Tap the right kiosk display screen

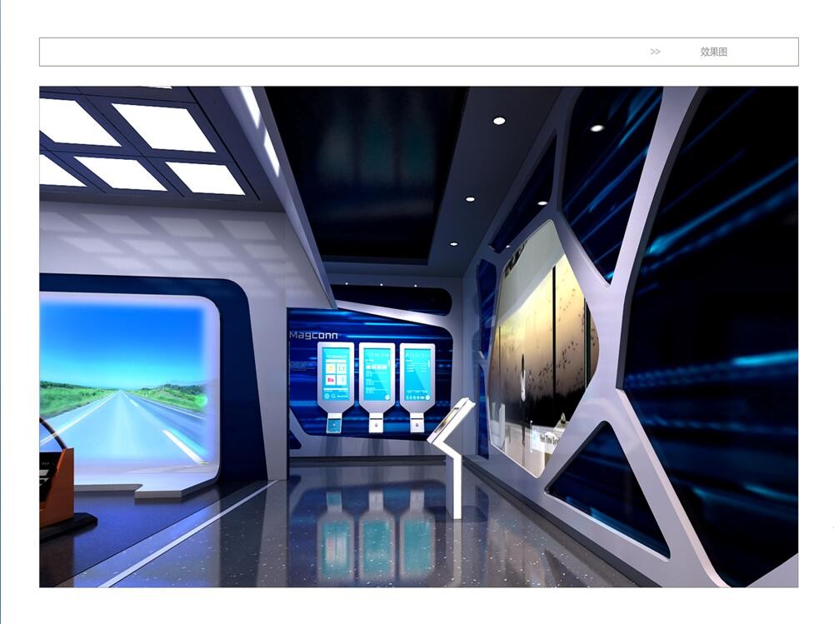tap(417, 371)
